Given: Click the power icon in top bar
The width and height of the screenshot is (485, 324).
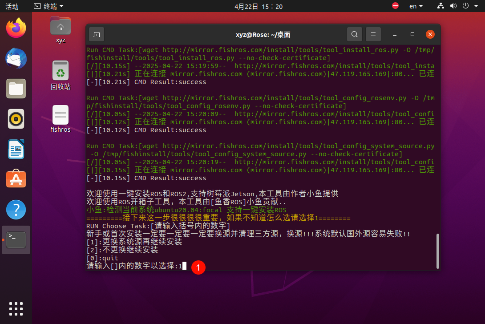Looking at the screenshot, I should tap(465, 6).
